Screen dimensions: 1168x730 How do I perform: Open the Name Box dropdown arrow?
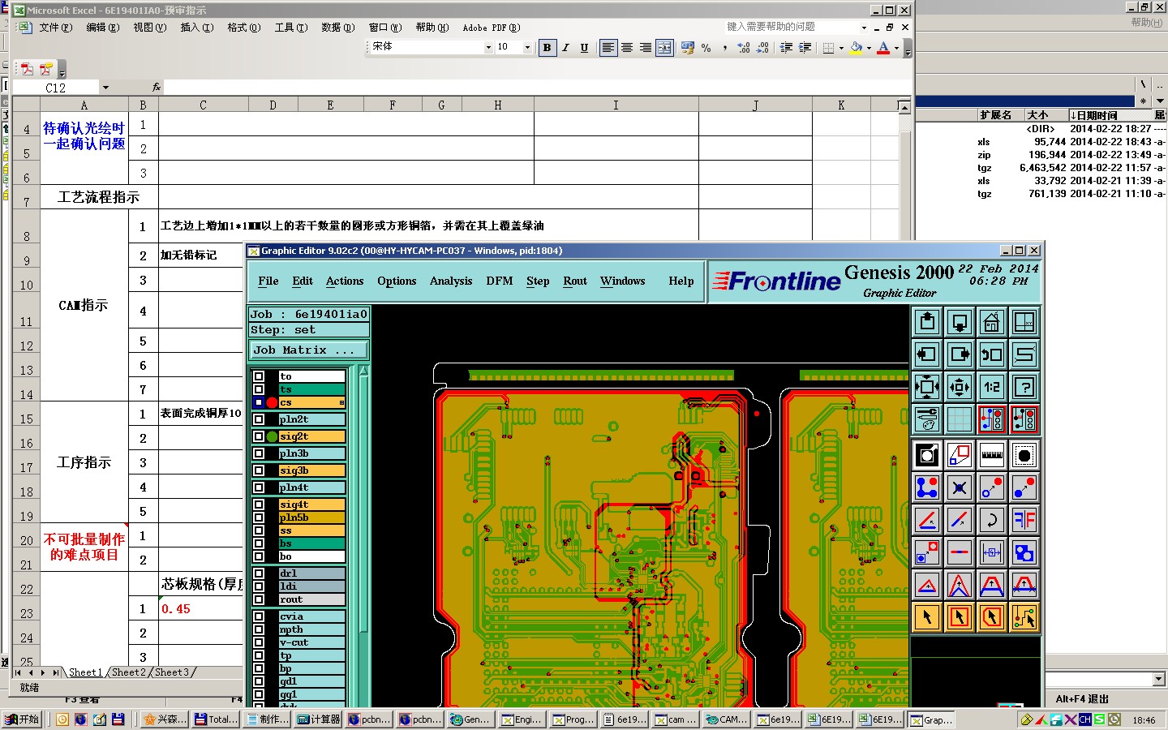[105, 87]
